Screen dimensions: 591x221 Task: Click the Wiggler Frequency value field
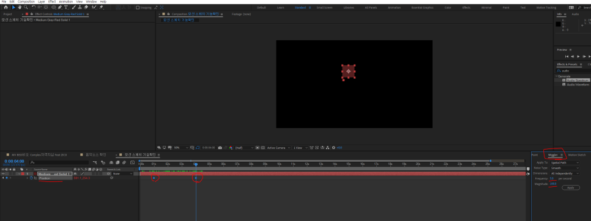coord(552,178)
